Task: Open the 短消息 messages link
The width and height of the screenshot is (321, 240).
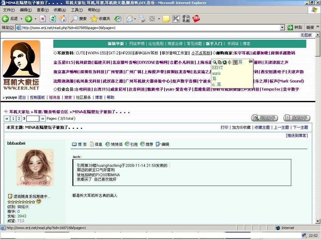Action: 55,97
